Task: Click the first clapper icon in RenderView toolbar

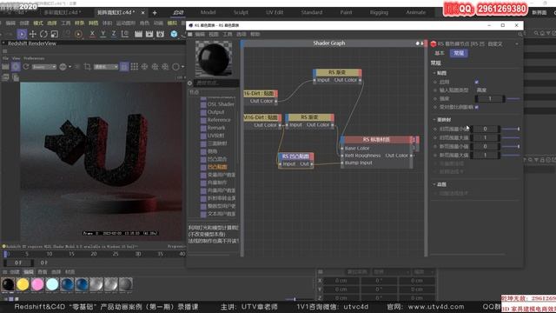Action: [5, 67]
